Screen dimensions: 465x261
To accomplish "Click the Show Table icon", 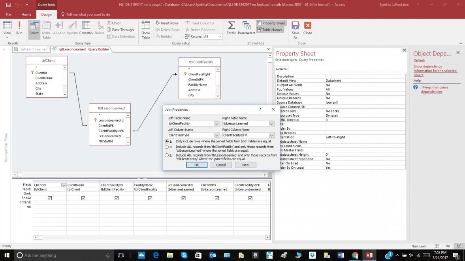I will pos(146,30).
